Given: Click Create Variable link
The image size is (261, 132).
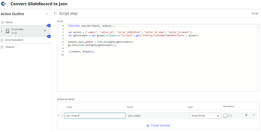Looking at the screenshot, I should click(160, 126).
